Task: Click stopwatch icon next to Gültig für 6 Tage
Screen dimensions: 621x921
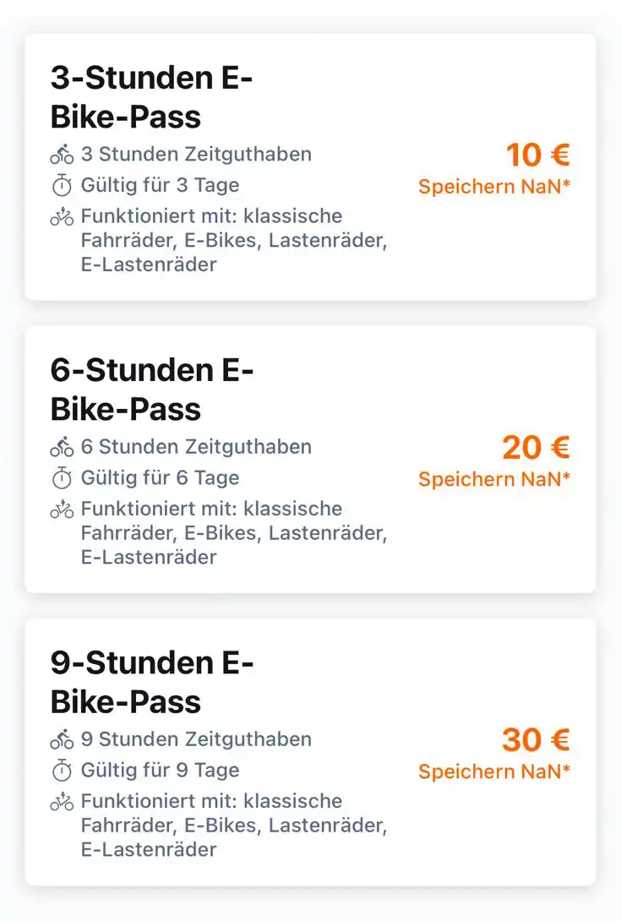Action: [62, 478]
